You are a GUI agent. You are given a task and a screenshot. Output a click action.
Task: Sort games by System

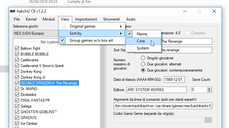[143, 48]
